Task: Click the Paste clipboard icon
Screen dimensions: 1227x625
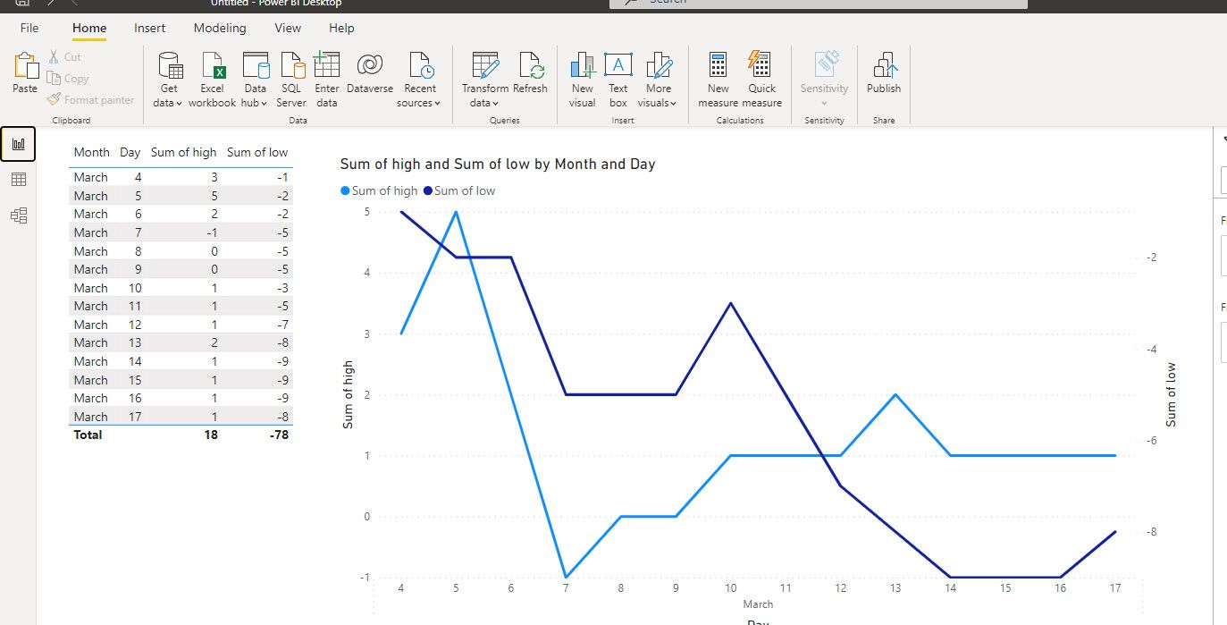Action: tap(25, 65)
